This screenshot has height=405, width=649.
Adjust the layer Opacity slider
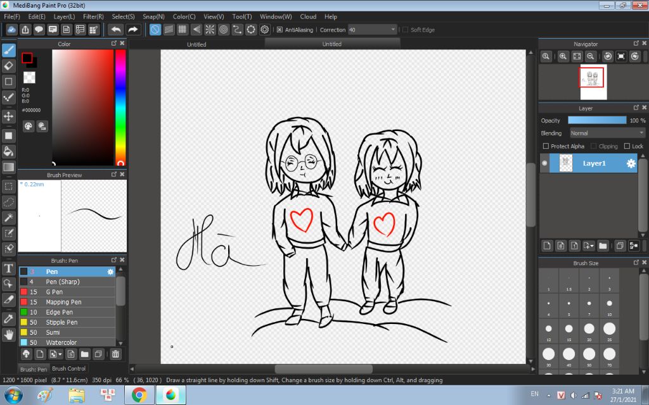point(597,120)
